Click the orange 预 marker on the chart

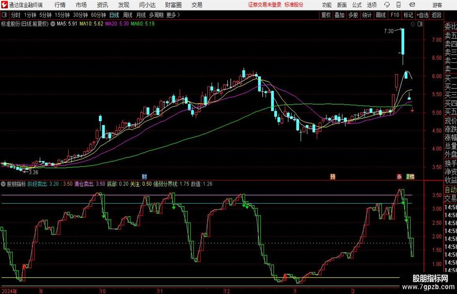[333, 176]
